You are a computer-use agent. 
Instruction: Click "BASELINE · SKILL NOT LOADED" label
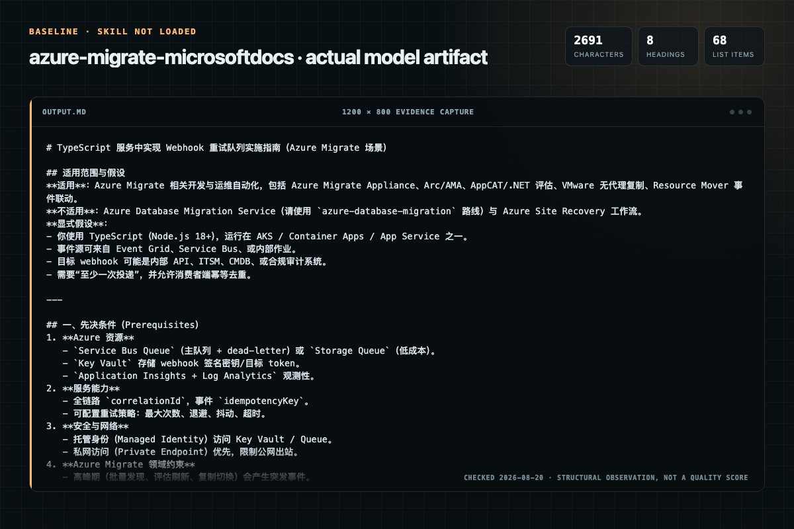112,31
